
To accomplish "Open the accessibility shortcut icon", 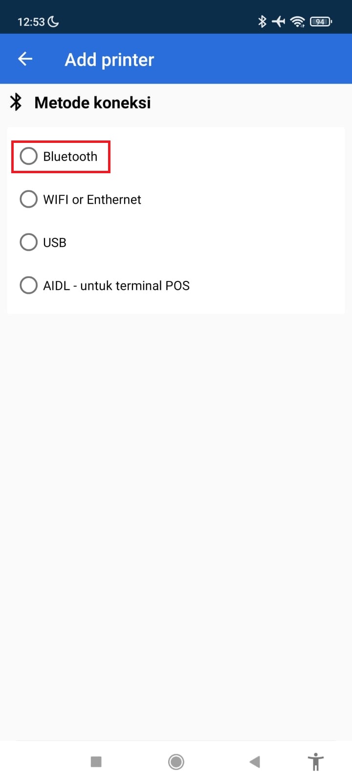I will pyautogui.click(x=316, y=761).
